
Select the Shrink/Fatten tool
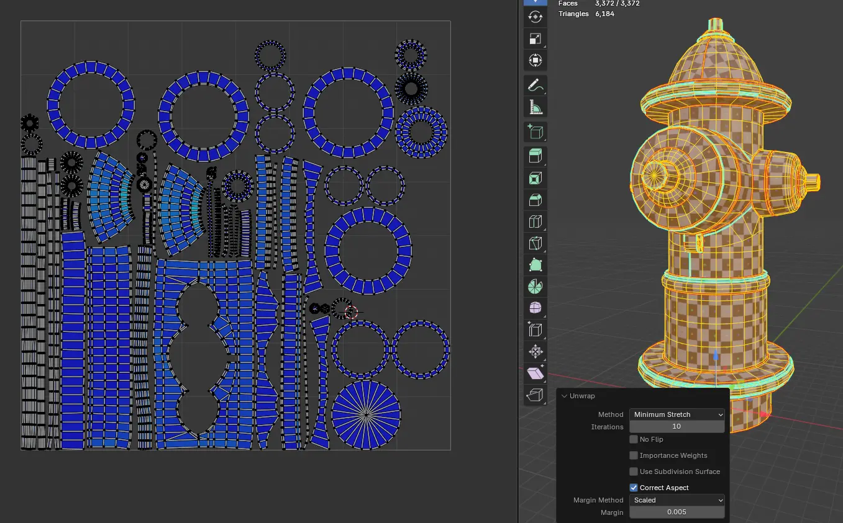[x=535, y=352]
